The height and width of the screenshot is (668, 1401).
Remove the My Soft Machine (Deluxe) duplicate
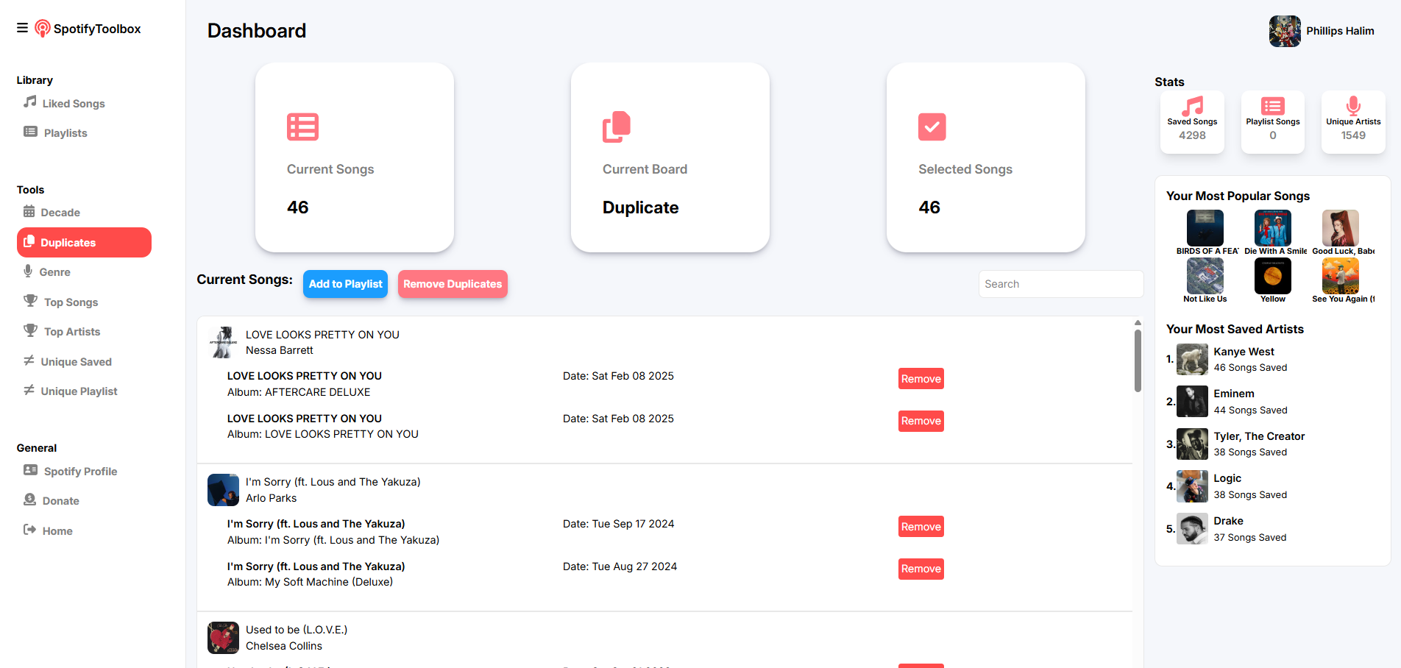pyautogui.click(x=921, y=569)
